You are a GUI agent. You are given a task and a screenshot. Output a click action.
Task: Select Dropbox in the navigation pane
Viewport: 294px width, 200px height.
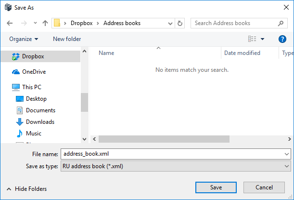[33, 56]
